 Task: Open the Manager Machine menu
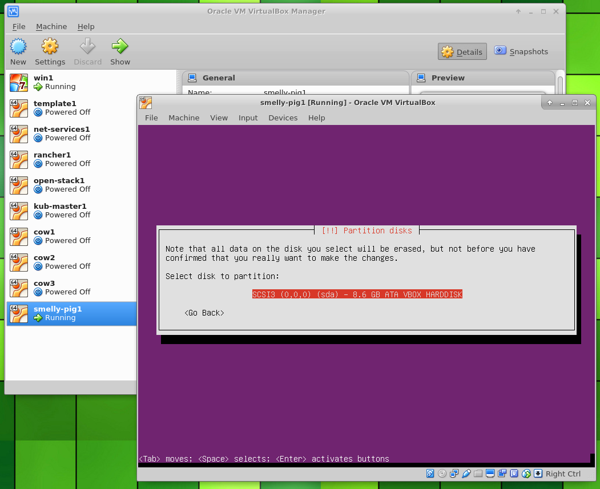click(x=51, y=27)
